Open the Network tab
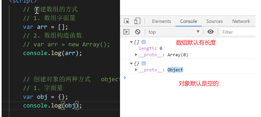The image size is (261, 117). coord(241,21)
